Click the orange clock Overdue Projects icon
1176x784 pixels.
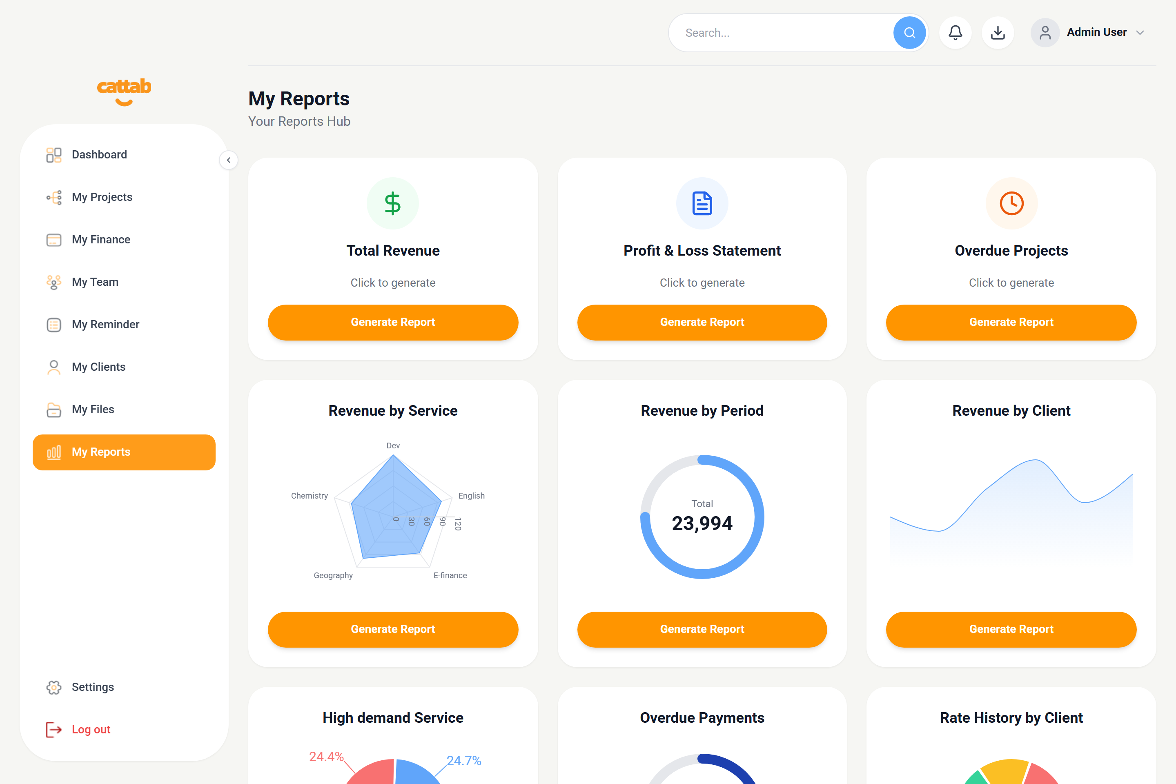pyautogui.click(x=1011, y=203)
